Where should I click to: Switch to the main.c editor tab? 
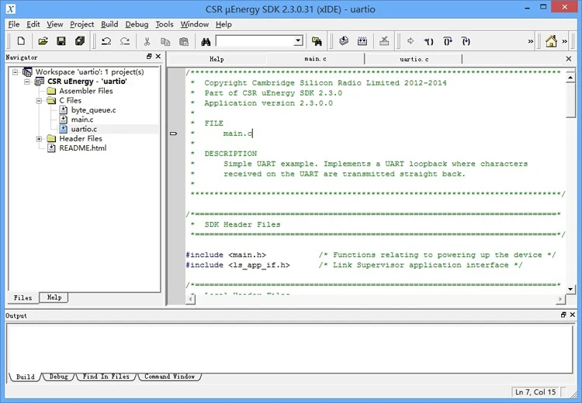[x=316, y=59]
